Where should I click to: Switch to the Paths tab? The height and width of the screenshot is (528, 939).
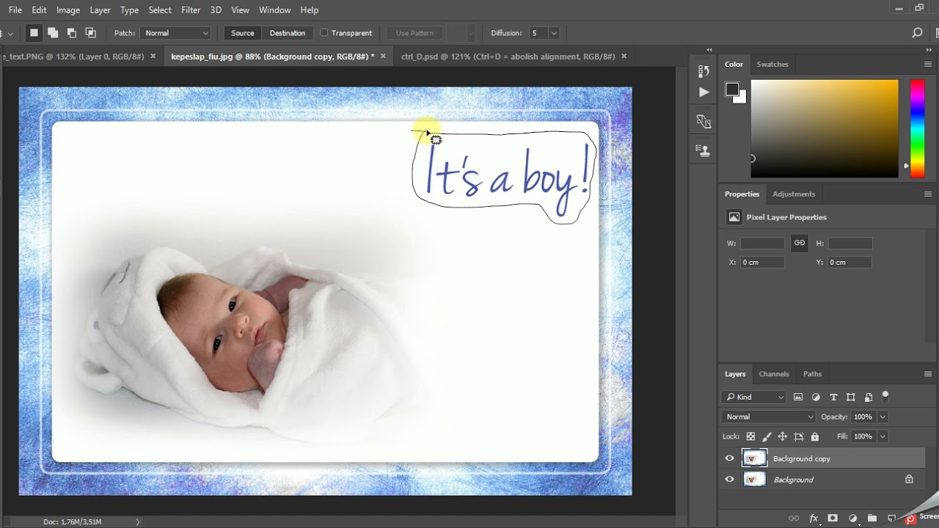coord(812,374)
